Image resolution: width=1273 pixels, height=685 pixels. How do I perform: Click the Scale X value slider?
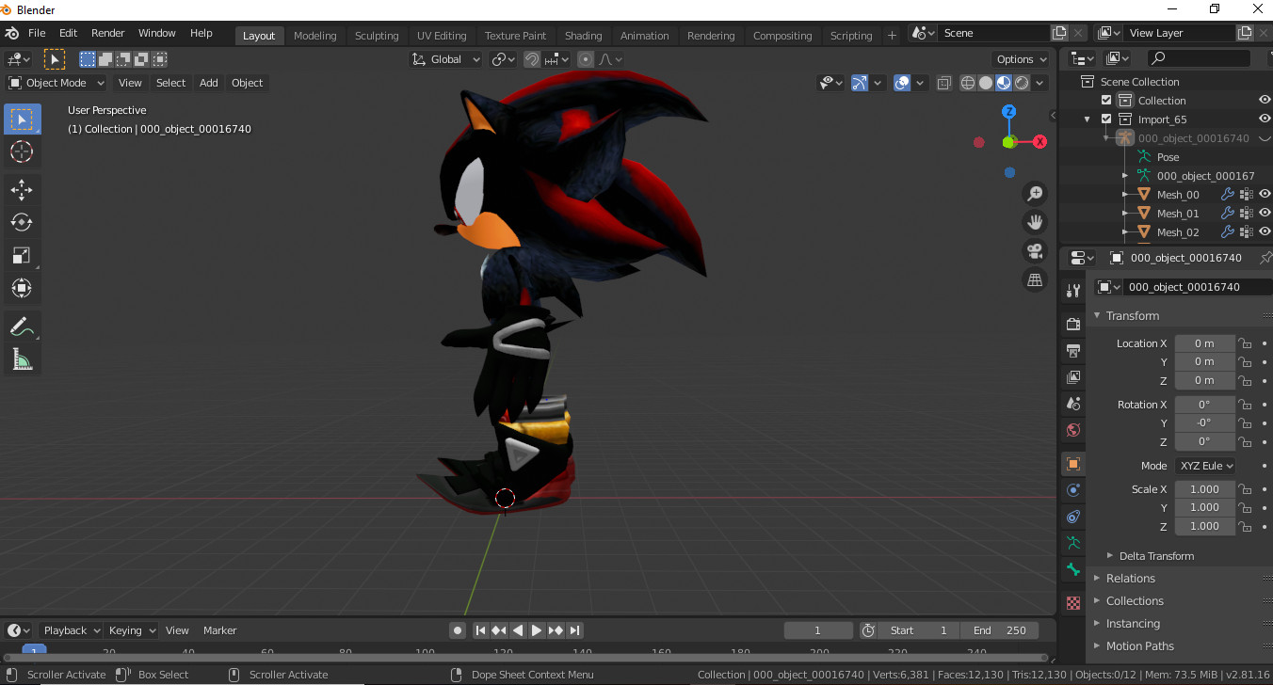(1204, 488)
